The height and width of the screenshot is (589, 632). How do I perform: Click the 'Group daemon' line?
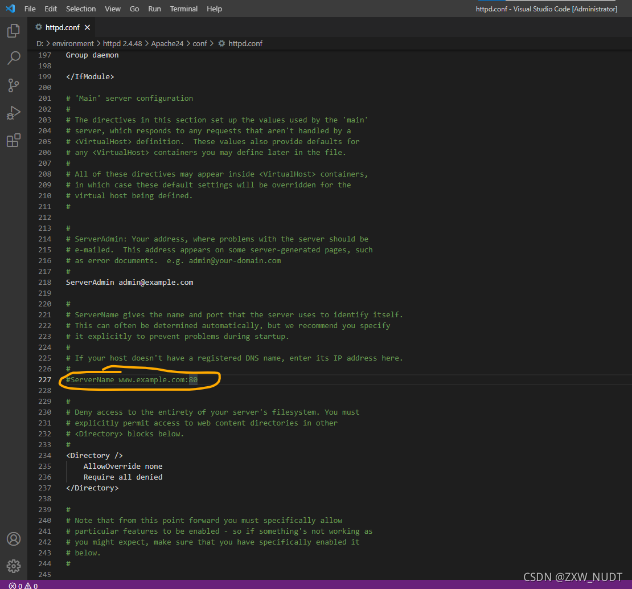tap(92, 55)
